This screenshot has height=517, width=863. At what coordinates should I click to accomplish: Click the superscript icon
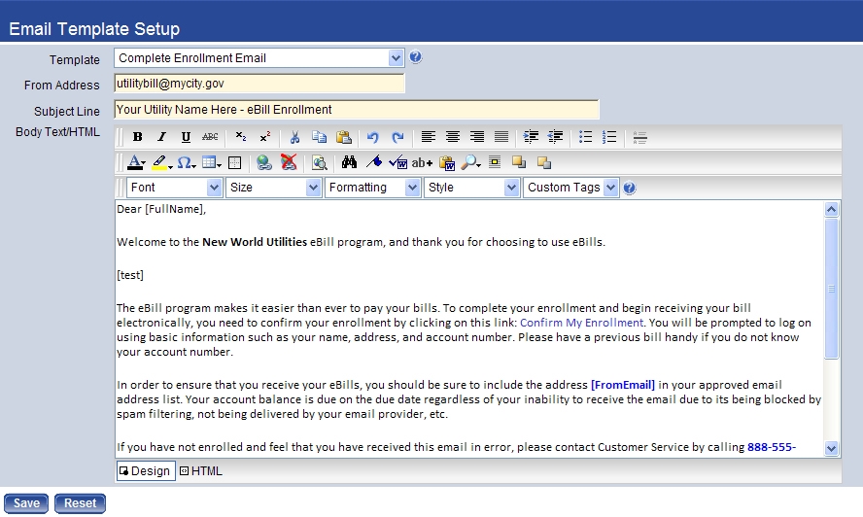265,137
